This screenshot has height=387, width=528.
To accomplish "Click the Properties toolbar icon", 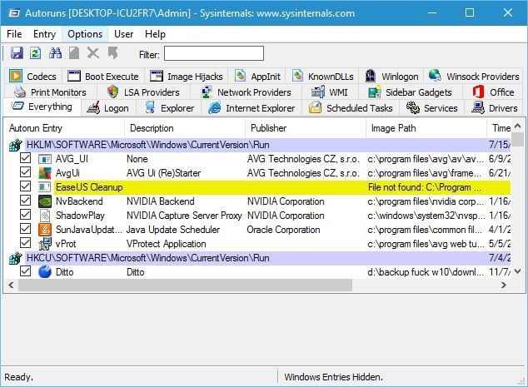I will (74, 53).
